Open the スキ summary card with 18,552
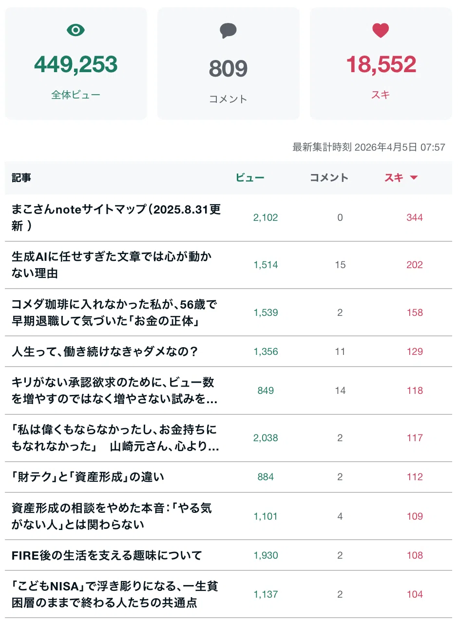The image size is (458, 624). coord(381,63)
